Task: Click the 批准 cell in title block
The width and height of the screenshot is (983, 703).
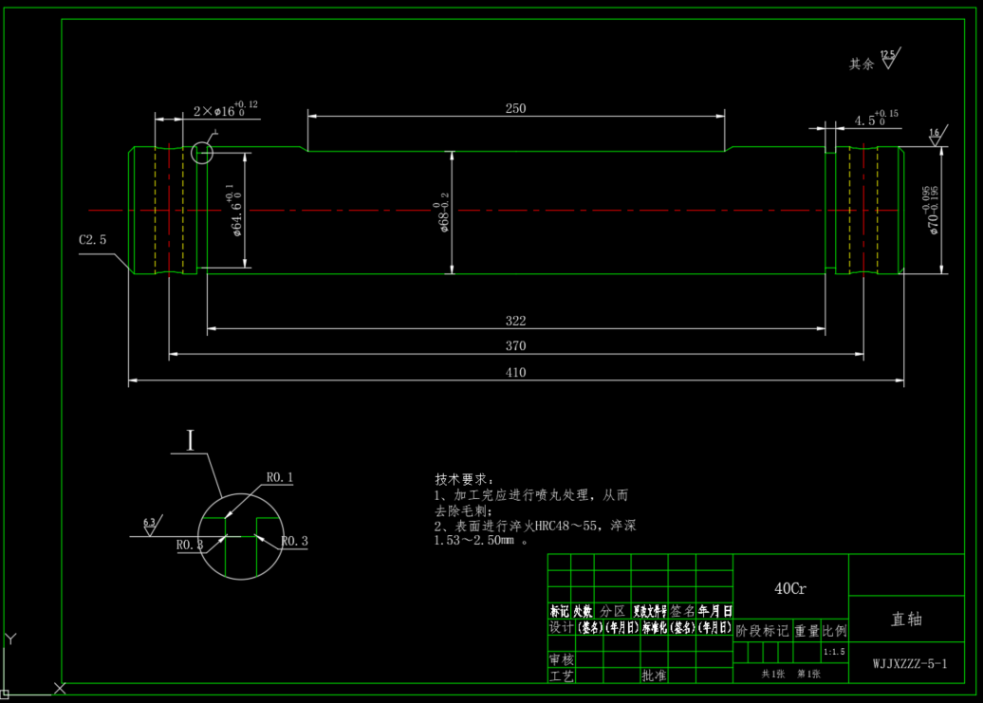Action: click(x=654, y=675)
